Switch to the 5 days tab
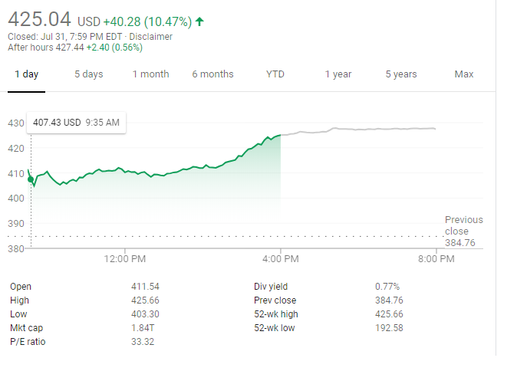 (88, 74)
